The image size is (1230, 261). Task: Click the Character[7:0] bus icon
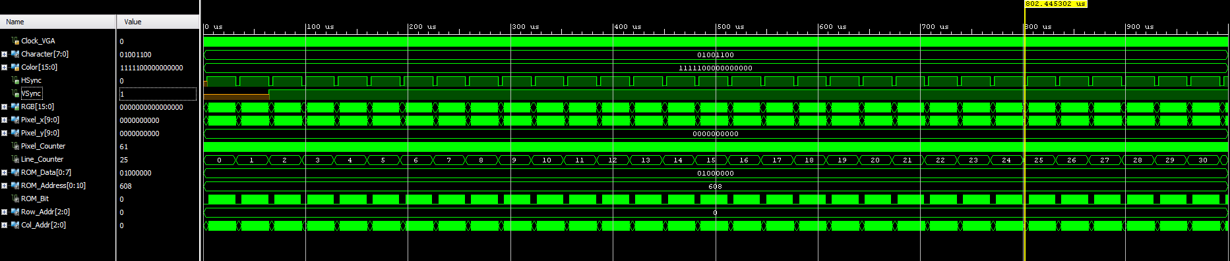click(x=15, y=54)
